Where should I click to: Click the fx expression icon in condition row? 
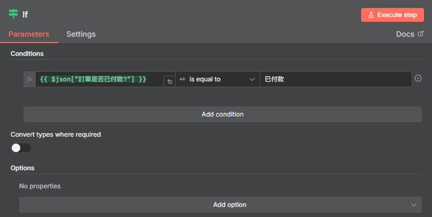point(29,79)
